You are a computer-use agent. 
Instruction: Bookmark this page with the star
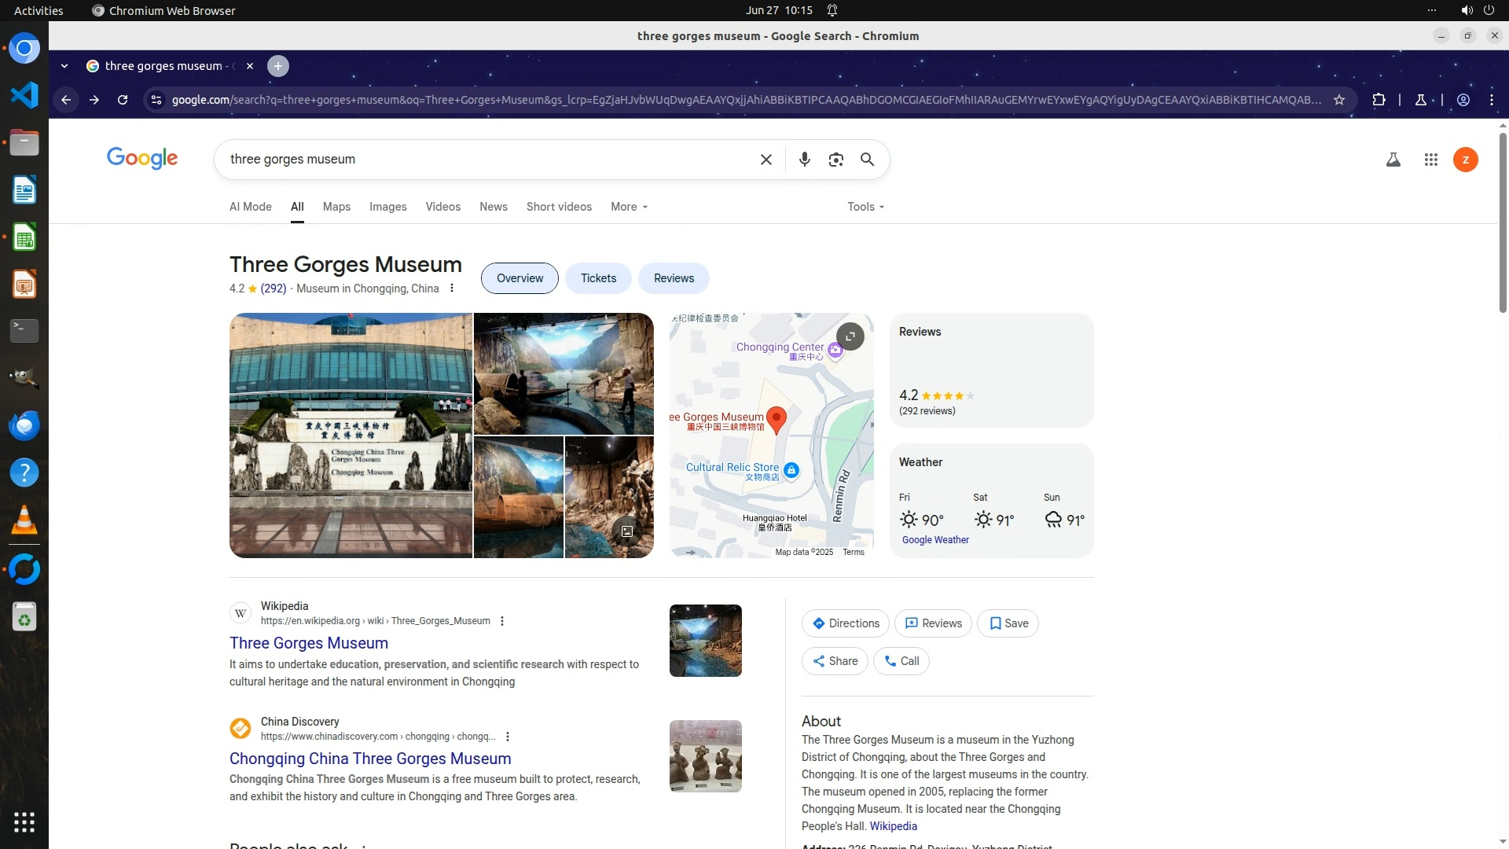[x=1339, y=100]
